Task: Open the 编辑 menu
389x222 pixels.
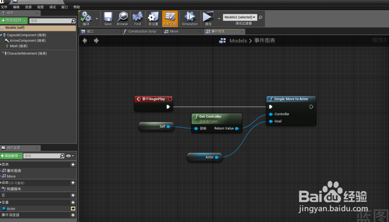Action: point(16,7)
